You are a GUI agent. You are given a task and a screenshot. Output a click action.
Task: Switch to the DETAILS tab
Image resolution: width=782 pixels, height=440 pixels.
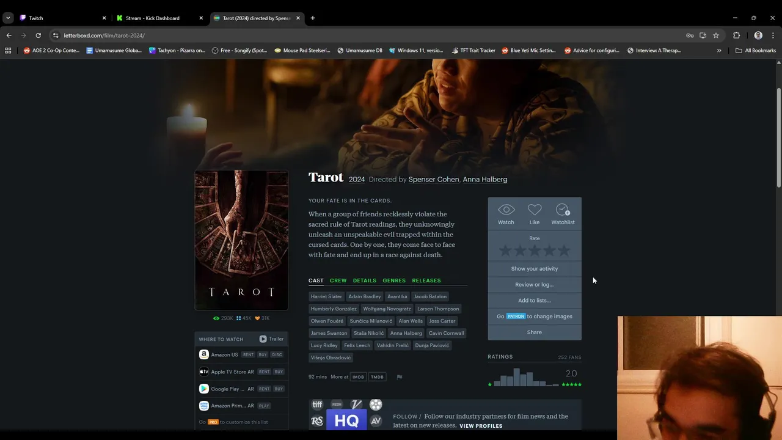(x=365, y=280)
